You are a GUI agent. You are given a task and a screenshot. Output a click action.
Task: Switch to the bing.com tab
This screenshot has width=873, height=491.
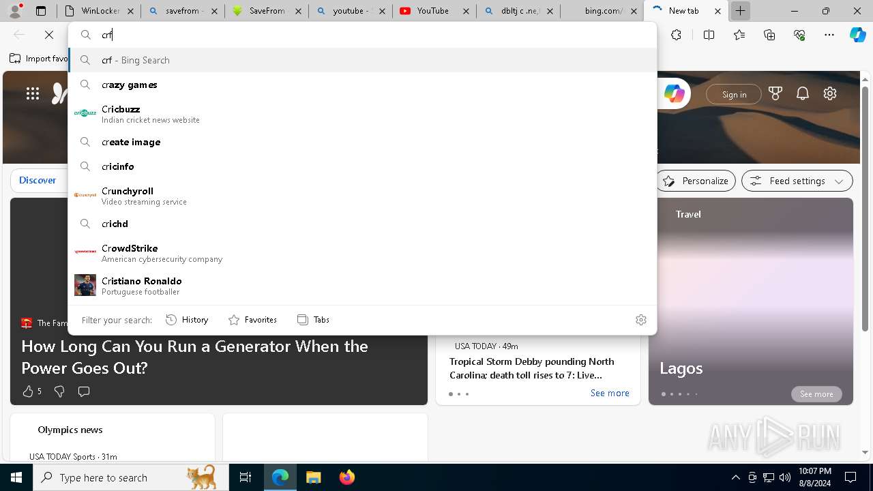click(602, 11)
